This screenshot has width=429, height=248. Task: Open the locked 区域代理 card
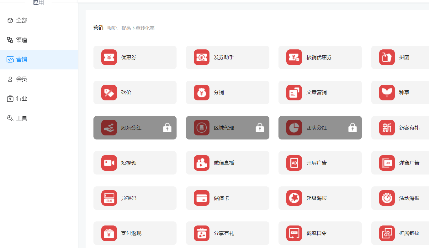pos(228,128)
